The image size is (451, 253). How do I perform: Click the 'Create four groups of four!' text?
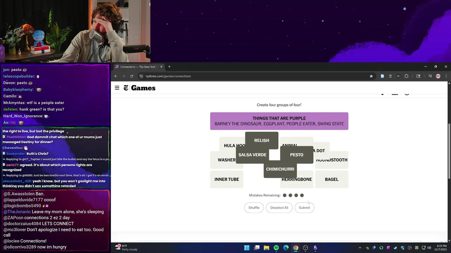pos(279,105)
